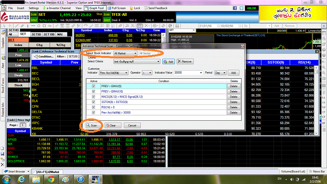Click the Full Screen toolbar item
Screen dimensions: 327x184
(117, 8)
